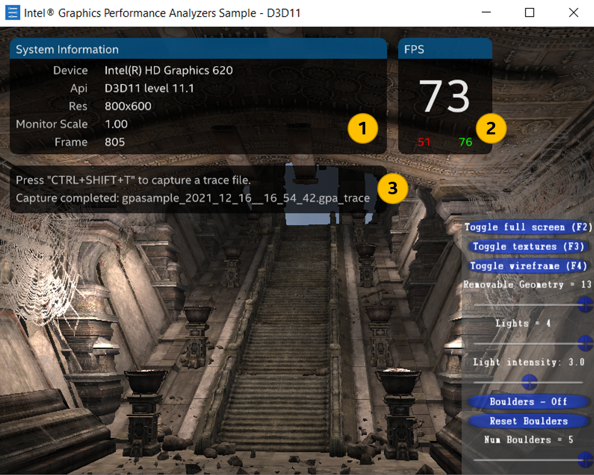Click the Light intensity: 3.0 label
This screenshot has width=594, height=475.
coord(529,362)
